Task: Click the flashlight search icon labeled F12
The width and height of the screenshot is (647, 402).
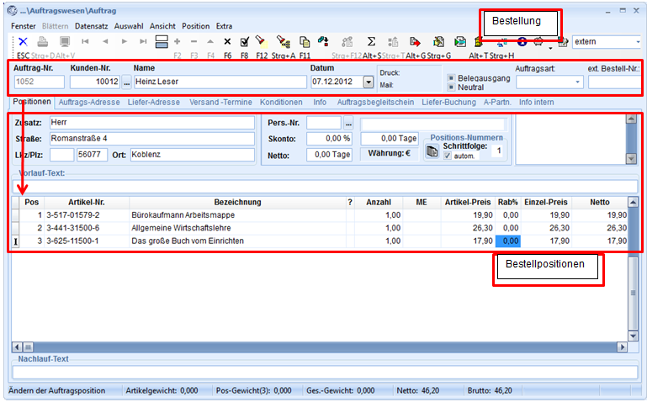Action: click(261, 41)
